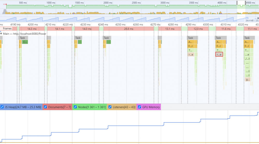259x144 pixels.
Task: Select the 13.1 ms frame
Action: click(170, 29)
